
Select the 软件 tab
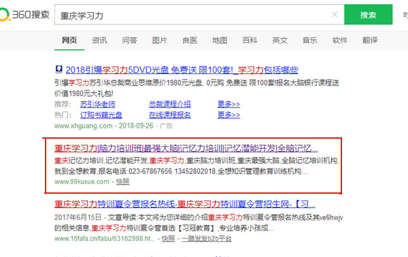click(x=340, y=40)
